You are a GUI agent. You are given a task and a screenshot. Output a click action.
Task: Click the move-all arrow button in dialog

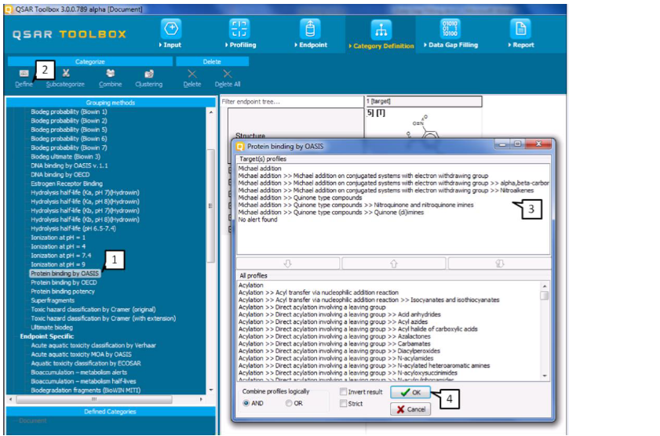click(500, 263)
